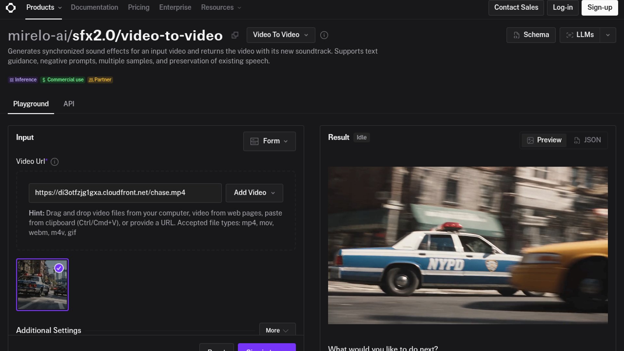Click the Contact Sales button
Viewport: 624px width, 351px height.
tap(516, 7)
